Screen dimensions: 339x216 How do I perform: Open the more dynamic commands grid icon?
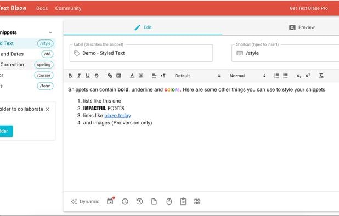(197, 202)
